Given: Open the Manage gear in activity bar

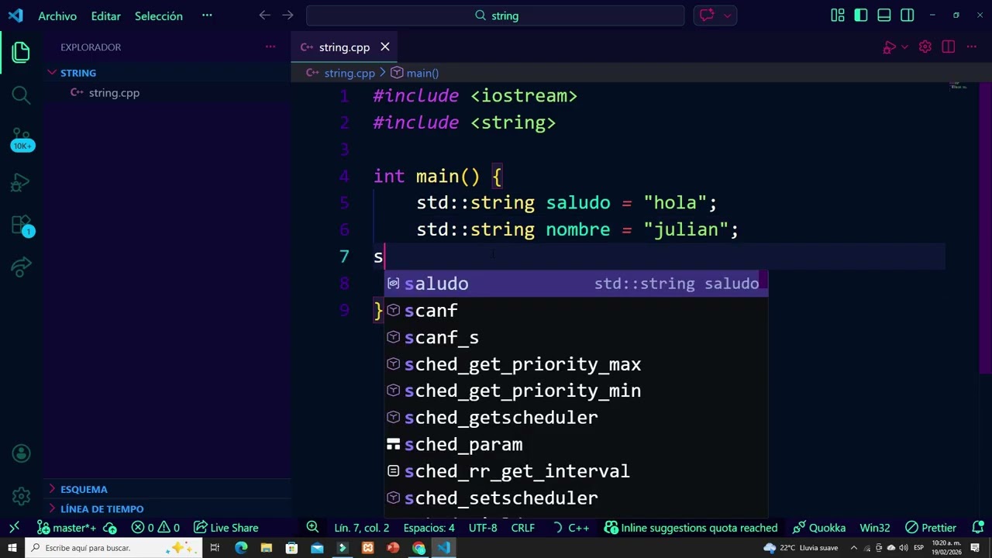Looking at the screenshot, I should point(21,496).
